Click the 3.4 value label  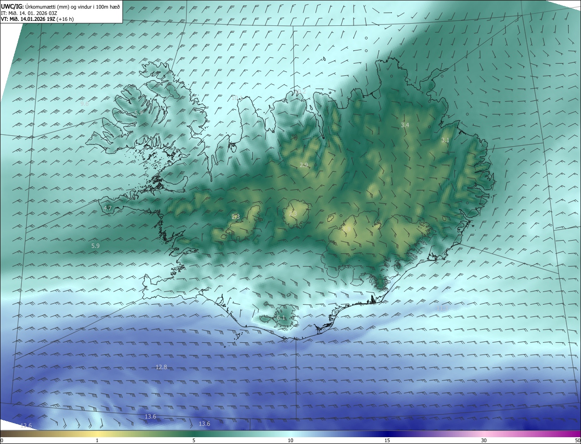pos(405,125)
